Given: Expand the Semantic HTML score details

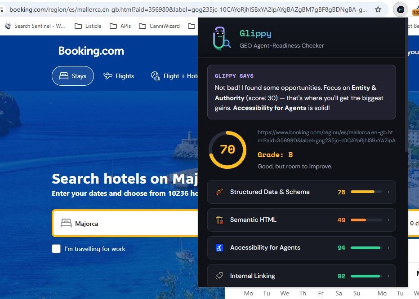Looking at the screenshot, I should [x=388, y=220].
